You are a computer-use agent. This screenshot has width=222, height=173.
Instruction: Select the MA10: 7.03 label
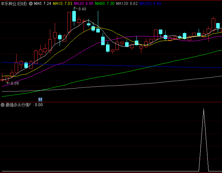63,4
